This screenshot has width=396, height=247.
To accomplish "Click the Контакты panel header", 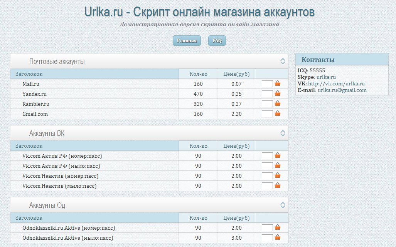I will point(342,60).
